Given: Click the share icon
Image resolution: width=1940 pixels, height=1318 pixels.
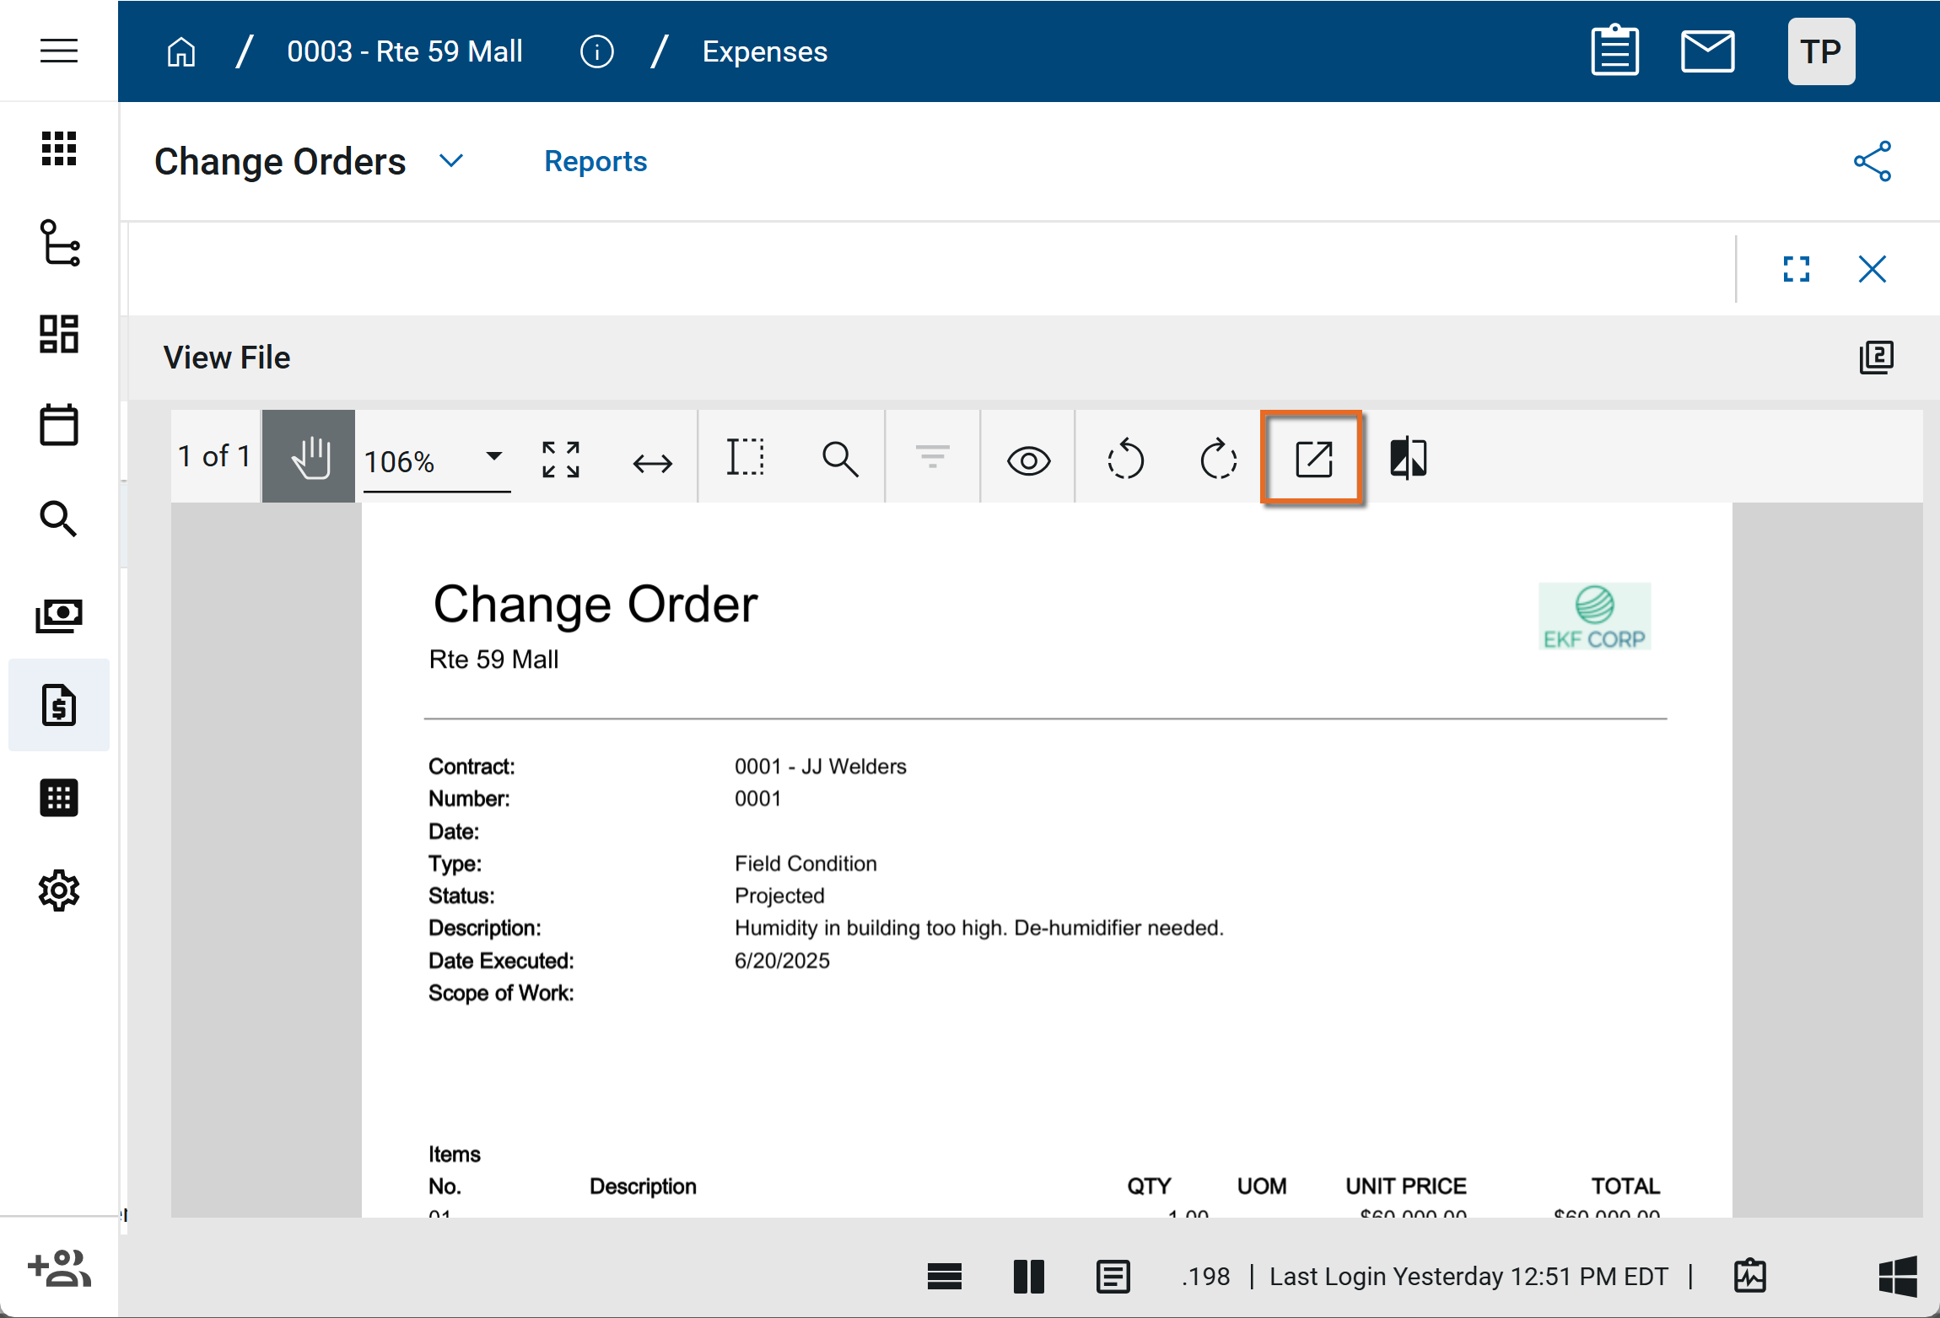Looking at the screenshot, I should pos(1872,161).
